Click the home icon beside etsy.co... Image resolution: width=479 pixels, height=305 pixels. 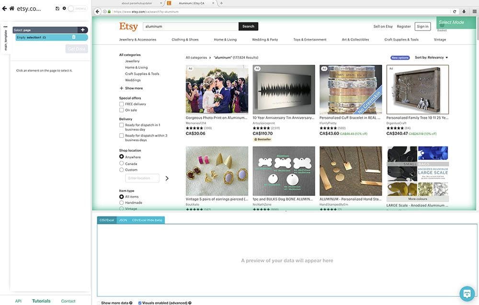[11, 8]
